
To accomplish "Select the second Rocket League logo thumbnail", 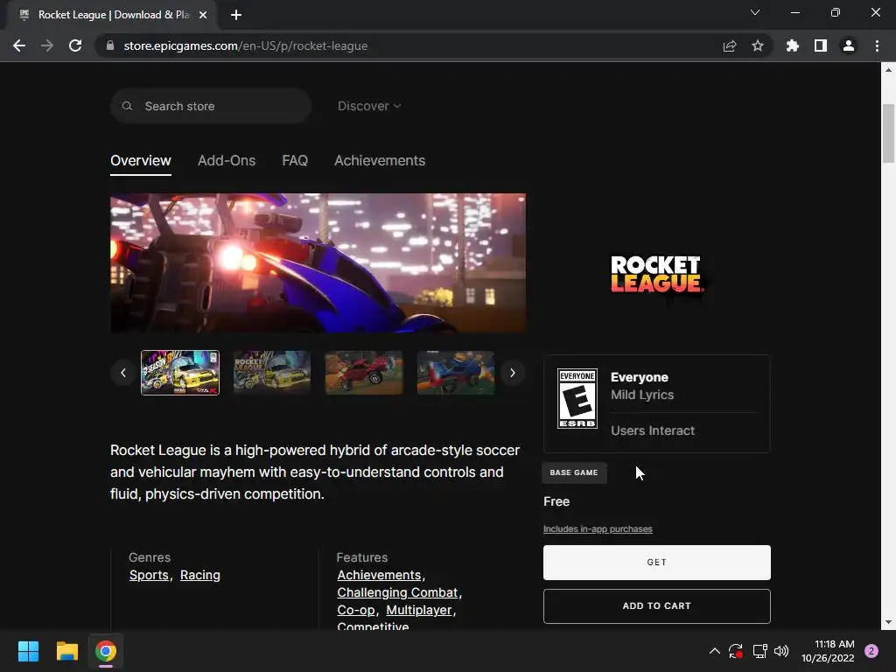I will 272,373.
